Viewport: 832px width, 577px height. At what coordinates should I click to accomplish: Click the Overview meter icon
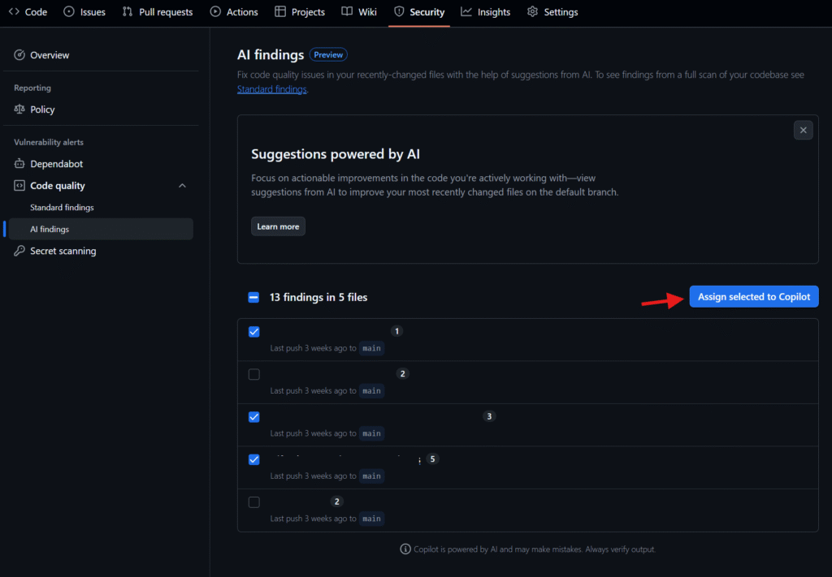pos(20,55)
